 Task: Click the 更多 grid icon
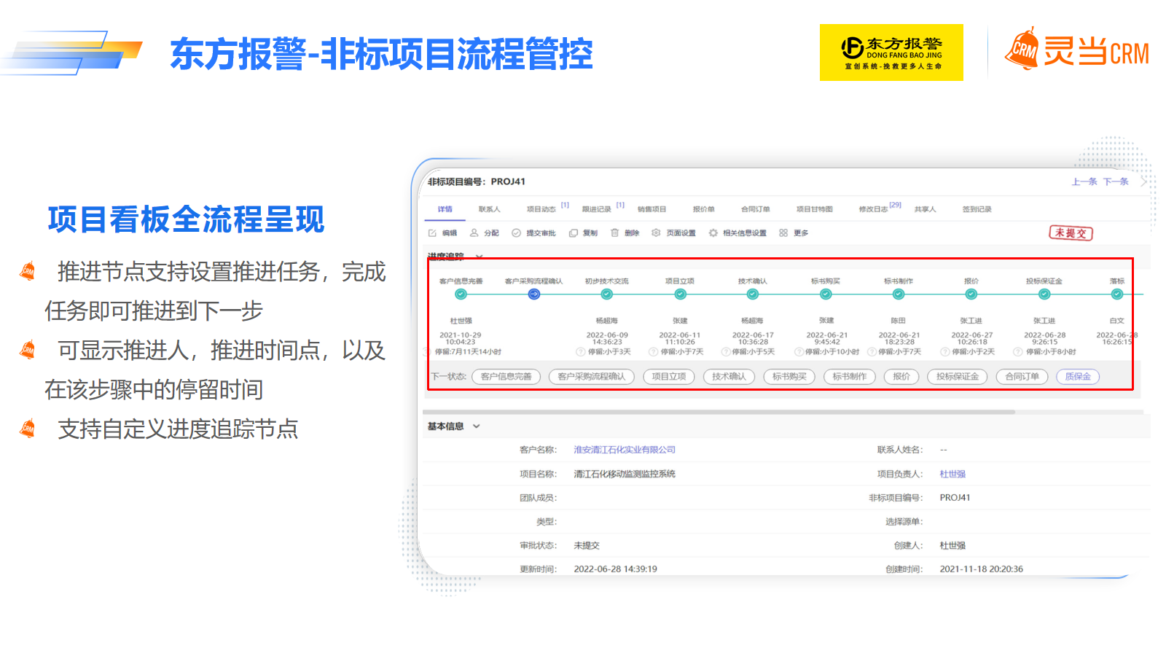click(783, 233)
